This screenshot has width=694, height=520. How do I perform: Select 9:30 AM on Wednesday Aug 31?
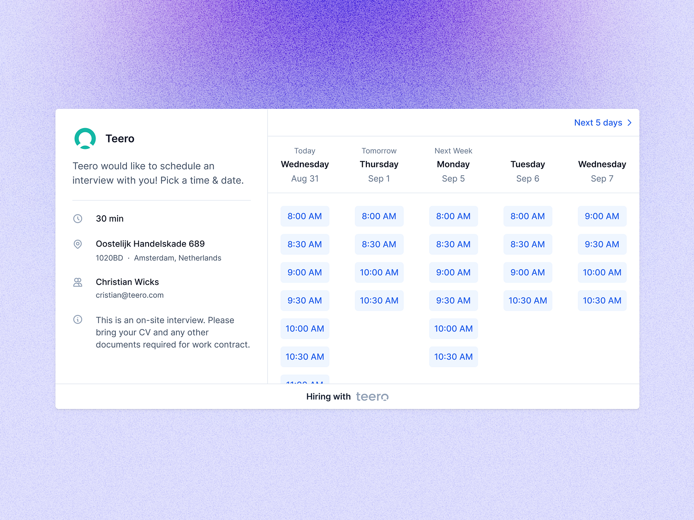pyautogui.click(x=305, y=301)
